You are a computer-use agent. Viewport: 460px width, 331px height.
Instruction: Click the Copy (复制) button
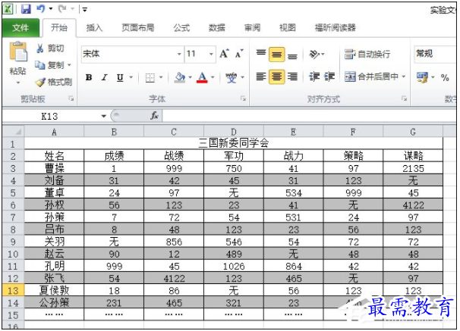click(x=49, y=65)
